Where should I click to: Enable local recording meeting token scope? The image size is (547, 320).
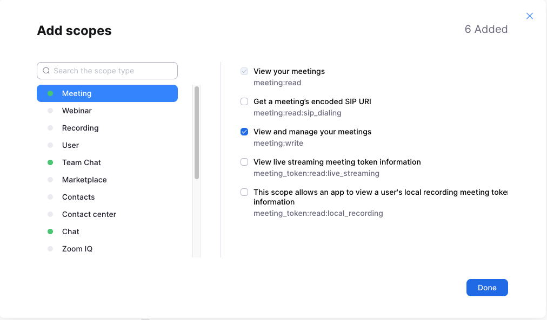(x=244, y=192)
